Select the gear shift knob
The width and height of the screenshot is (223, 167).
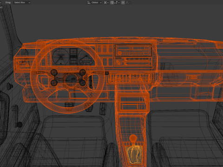tap(133, 138)
